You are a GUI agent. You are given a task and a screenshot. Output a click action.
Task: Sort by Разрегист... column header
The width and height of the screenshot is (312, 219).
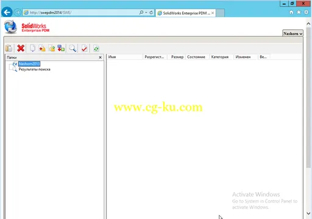pyautogui.click(x=155, y=57)
